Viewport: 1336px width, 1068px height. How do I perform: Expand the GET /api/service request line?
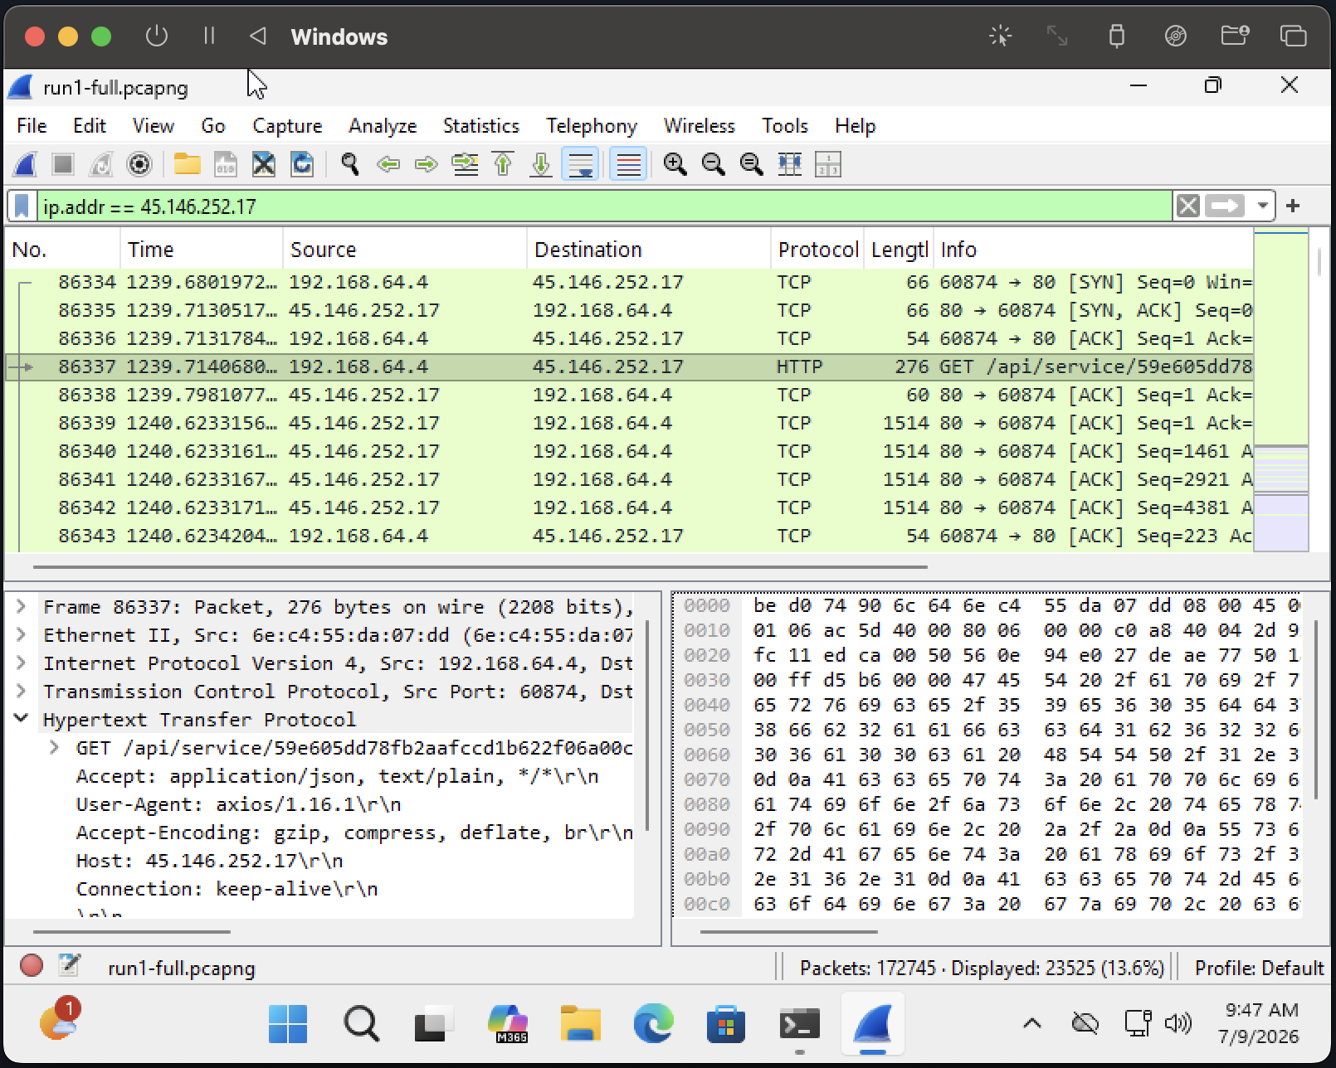(55, 748)
